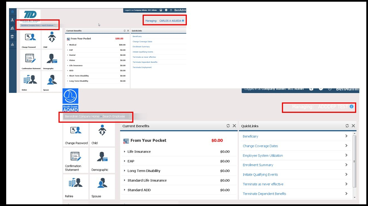
Task: Click CARLOS A AGUEDA managing name
Action: [170, 21]
